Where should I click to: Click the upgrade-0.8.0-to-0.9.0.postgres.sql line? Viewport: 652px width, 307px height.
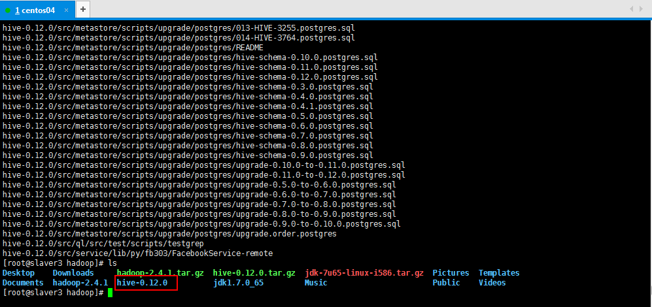coord(199,214)
